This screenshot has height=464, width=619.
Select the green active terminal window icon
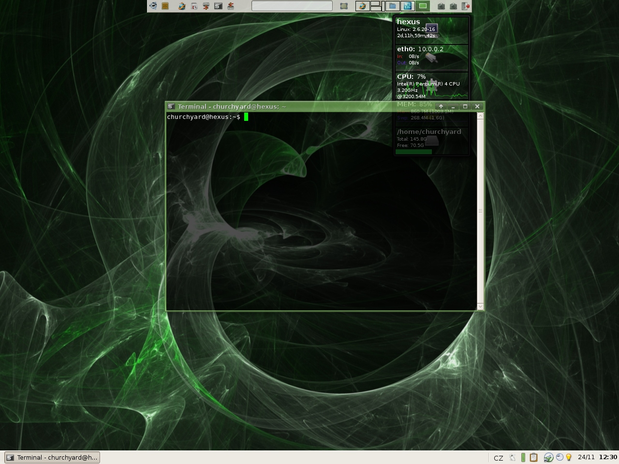coord(423,6)
